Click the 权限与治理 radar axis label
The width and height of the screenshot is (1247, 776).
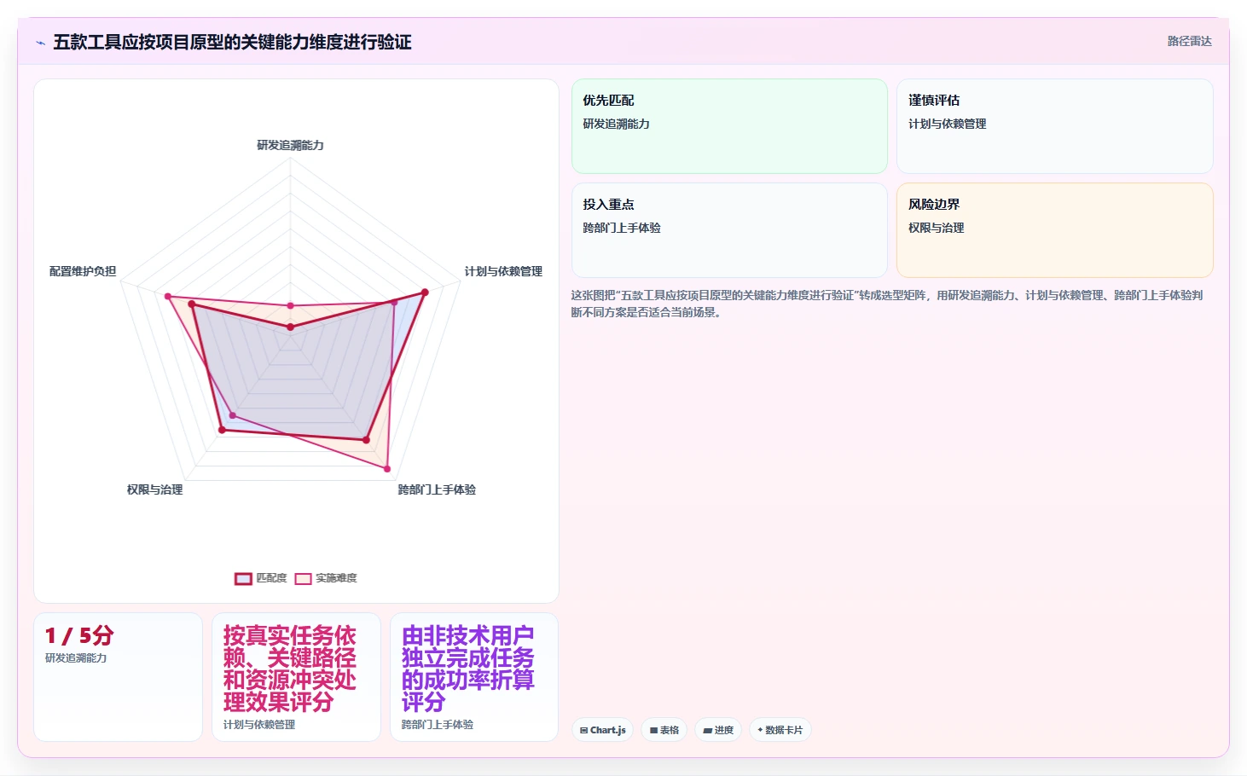154,489
